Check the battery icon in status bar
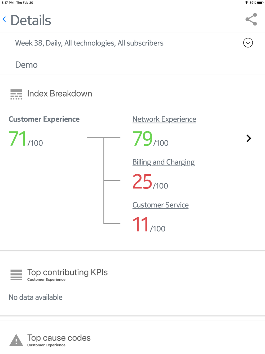The height and width of the screenshot is (354, 265). coord(260,3)
